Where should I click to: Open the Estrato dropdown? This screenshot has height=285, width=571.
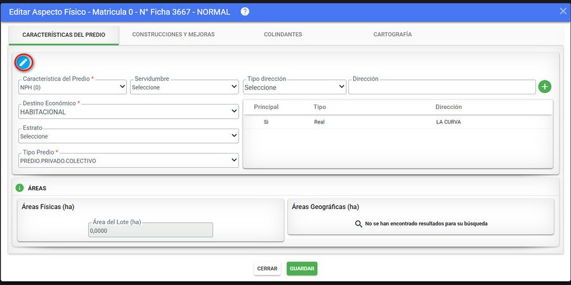(x=129, y=136)
